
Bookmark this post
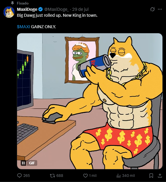[151, 176]
